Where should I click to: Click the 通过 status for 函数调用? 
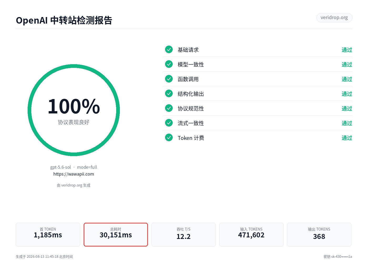coord(347,79)
